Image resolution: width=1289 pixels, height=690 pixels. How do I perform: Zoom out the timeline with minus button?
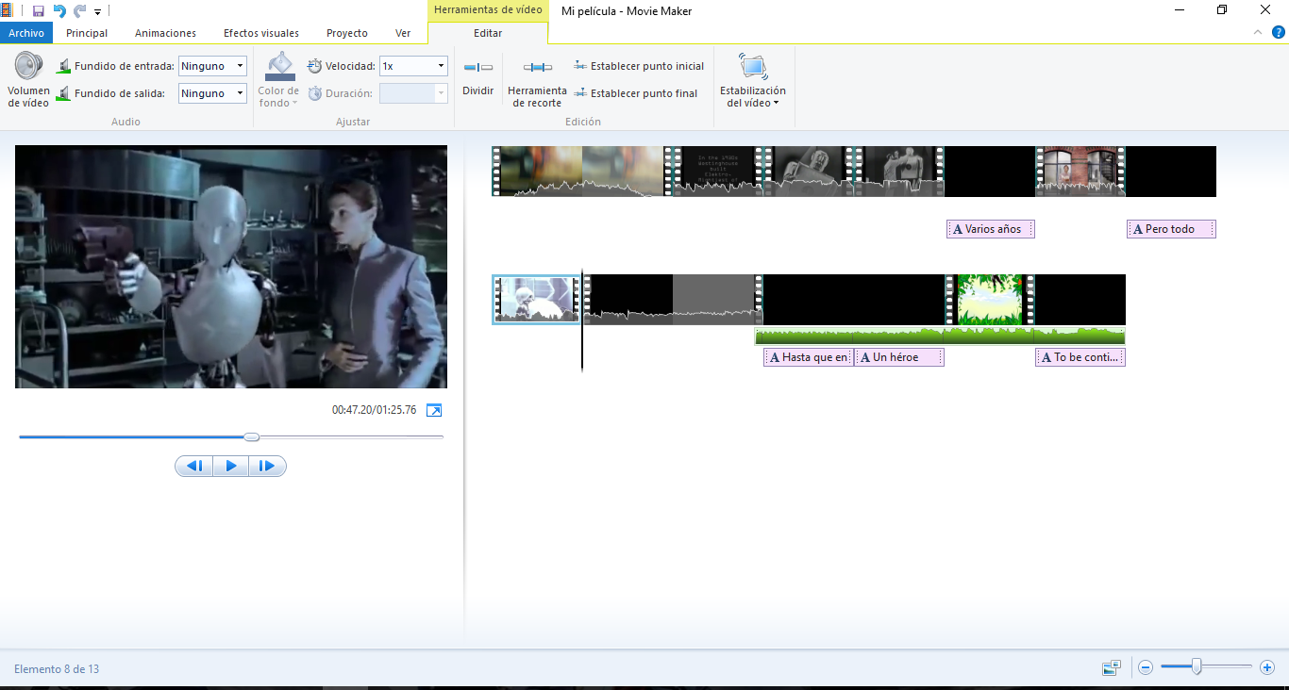pyautogui.click(x=1146, y=667)
